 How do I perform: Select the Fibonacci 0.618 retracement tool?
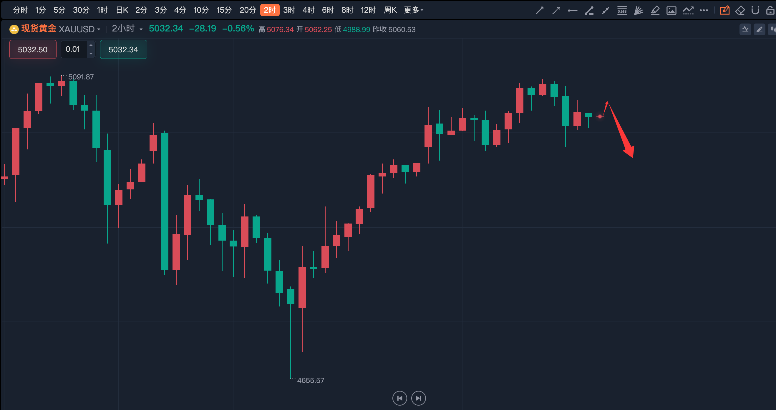tap(622, 11)
